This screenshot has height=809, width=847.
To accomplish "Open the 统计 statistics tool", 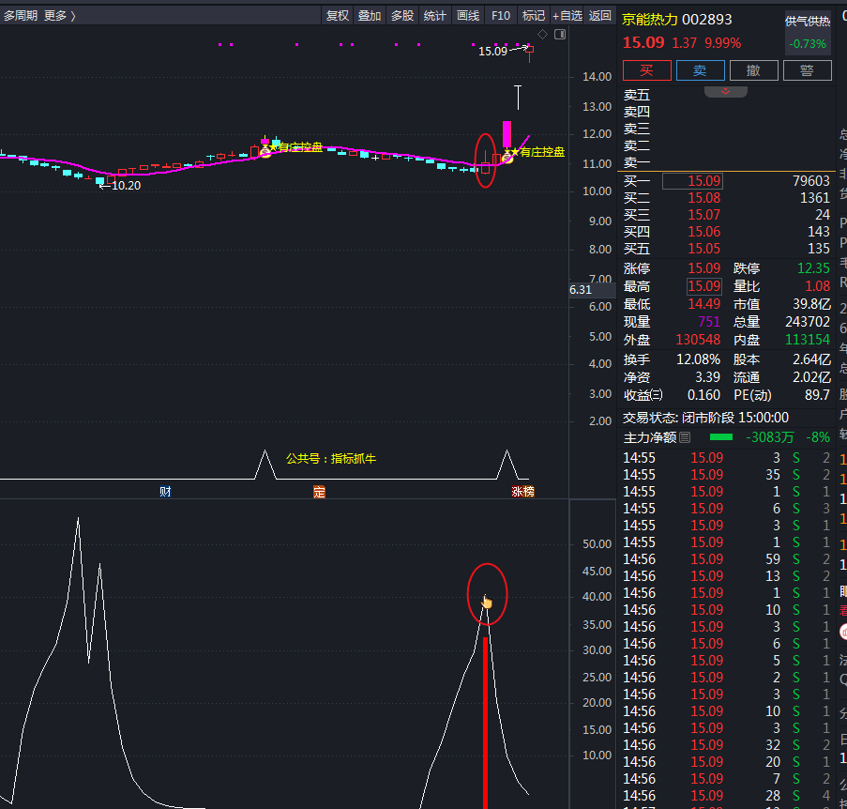I will pyautogui.click(x=435, y=16).
